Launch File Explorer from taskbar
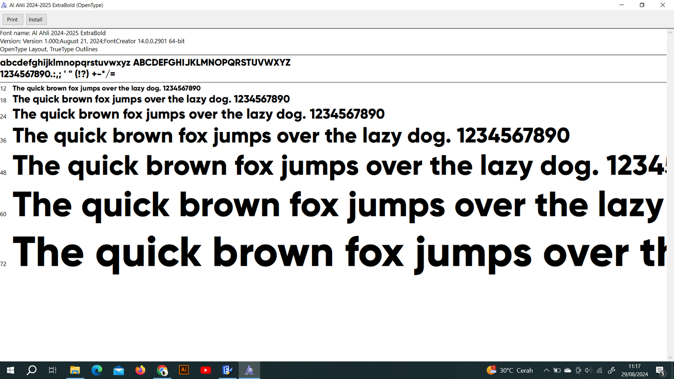The image size is (674, 379). pos(75,370)
